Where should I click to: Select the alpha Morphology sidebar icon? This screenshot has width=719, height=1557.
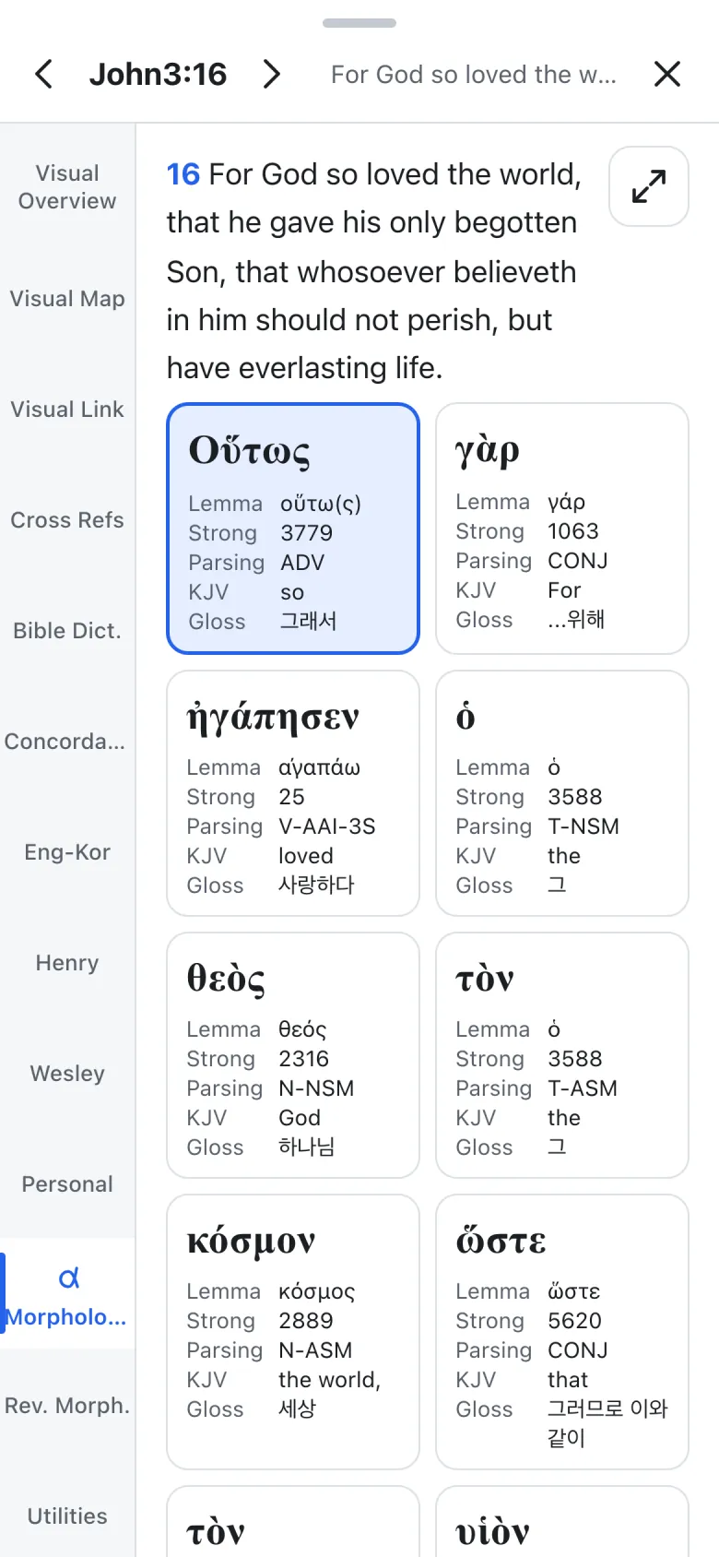point(68,1278)
